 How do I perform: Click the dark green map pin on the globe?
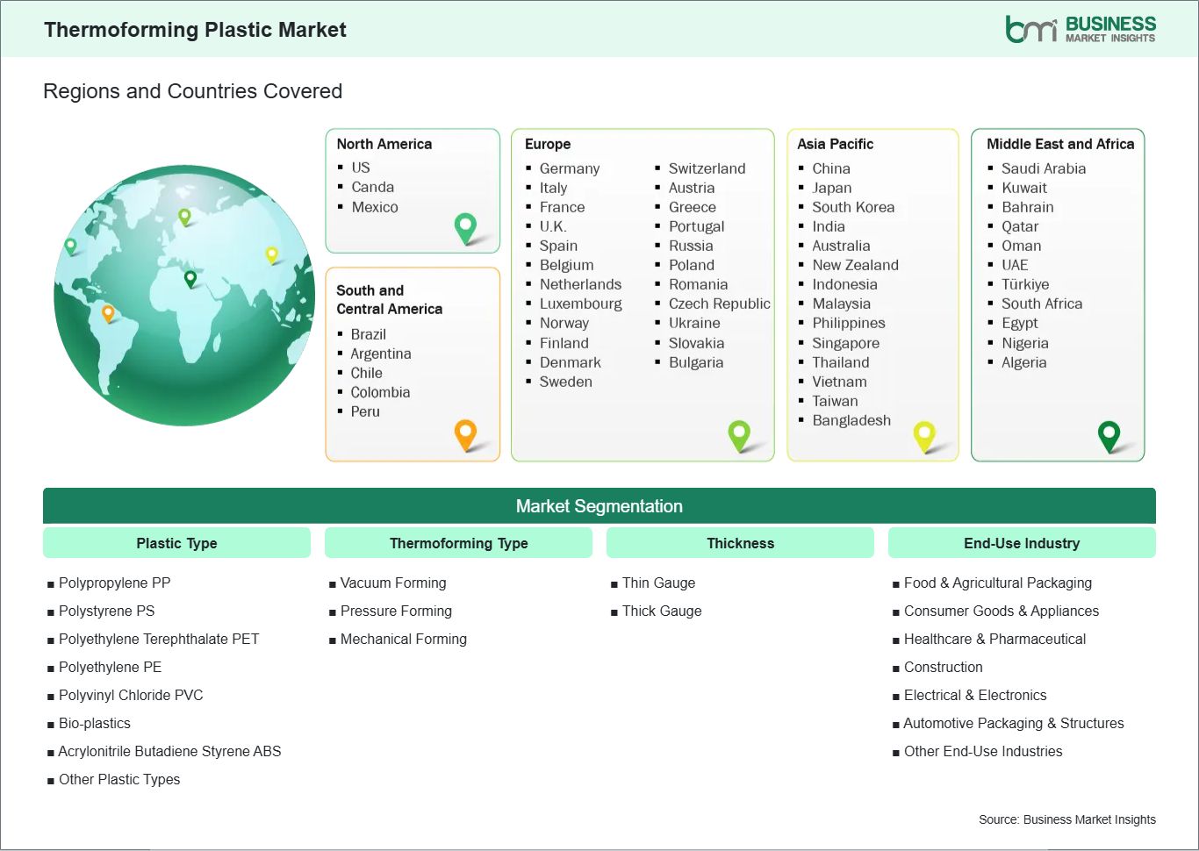[x=190, y=280]
